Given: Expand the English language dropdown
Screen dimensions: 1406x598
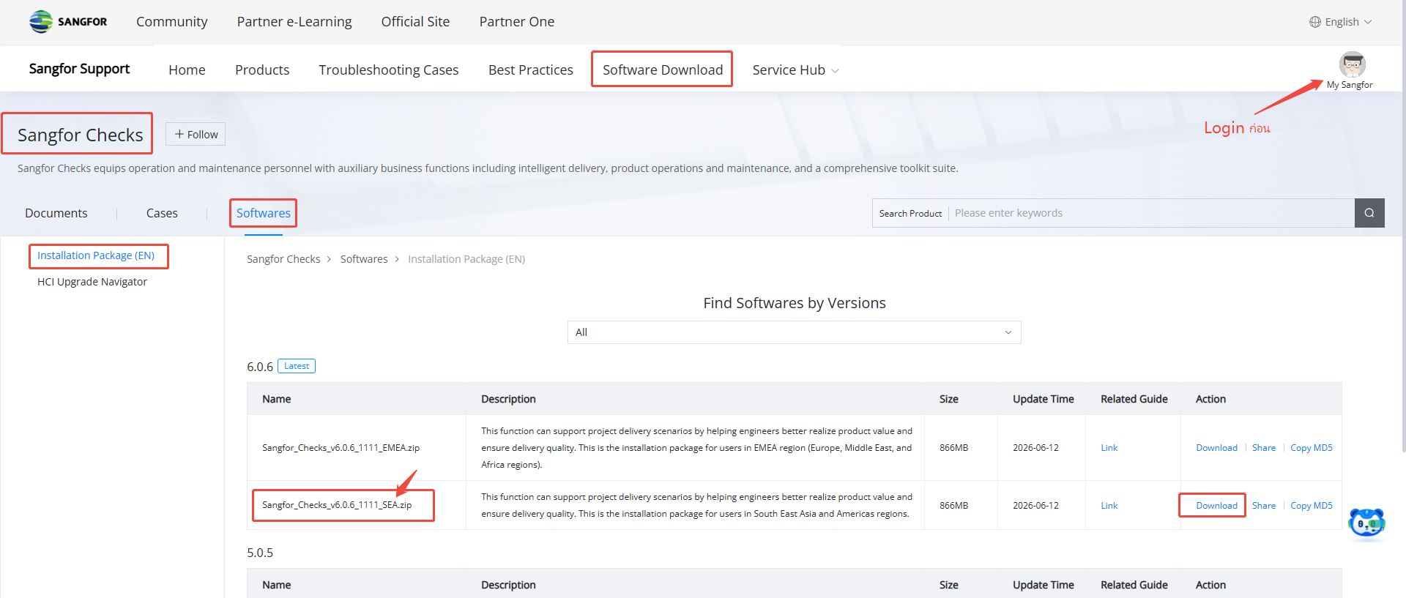Looking at the screenshot, I should click(1341, 22).
